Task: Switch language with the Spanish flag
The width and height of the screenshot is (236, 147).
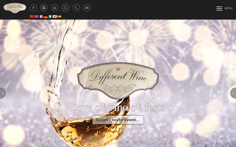Action: [59, 17]
